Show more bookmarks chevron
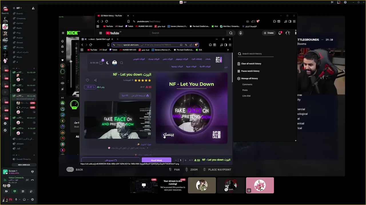 (x=228, y=50)
